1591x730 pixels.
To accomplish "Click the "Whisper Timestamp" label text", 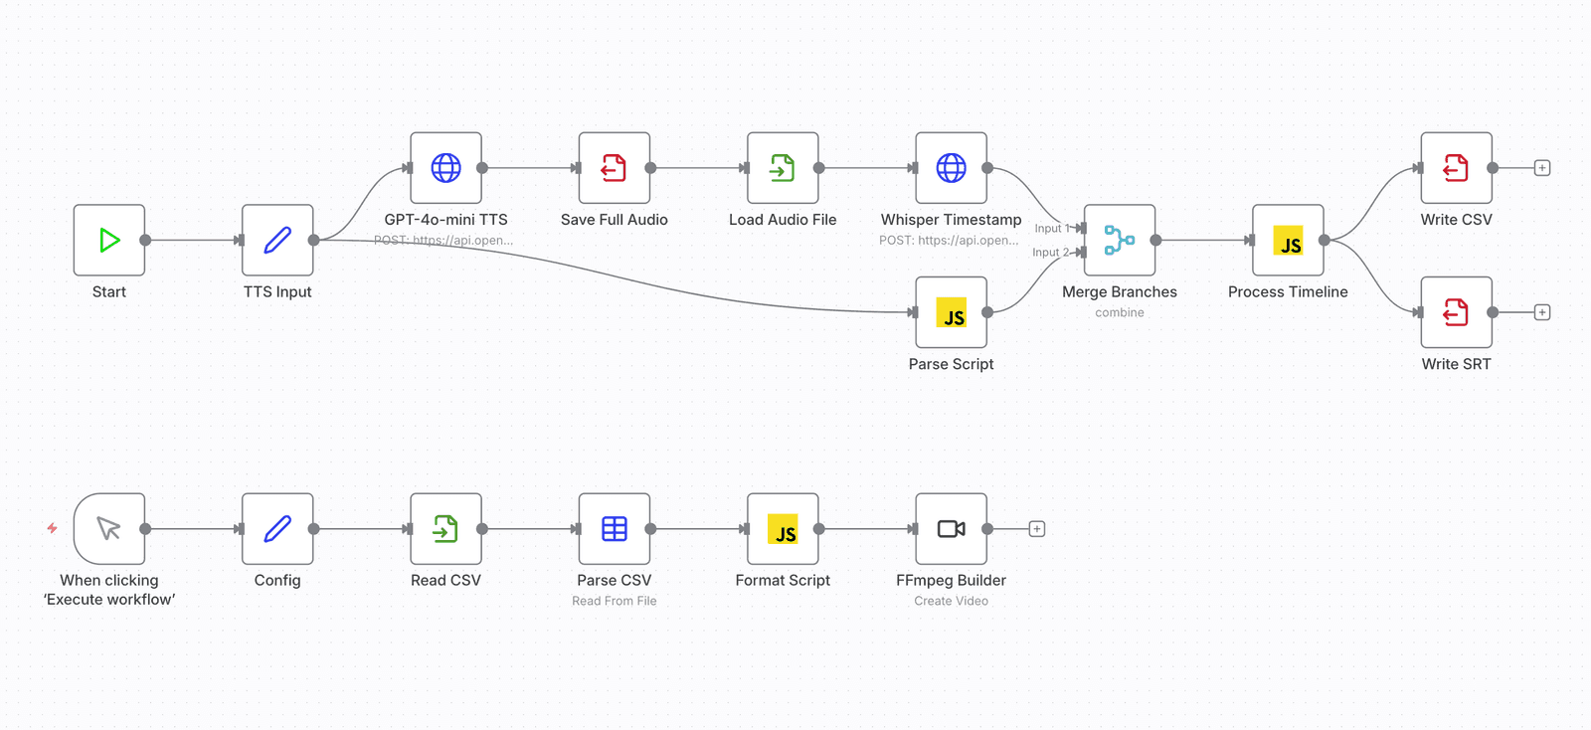I will [952, 220].
